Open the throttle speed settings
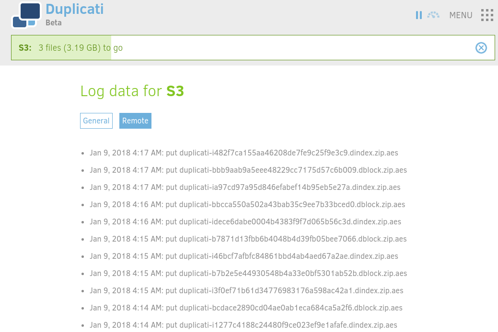498x332 pixels. (x=434, y=15)
